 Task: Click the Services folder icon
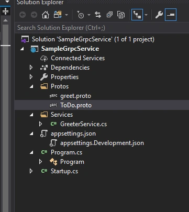pos(44,115)
